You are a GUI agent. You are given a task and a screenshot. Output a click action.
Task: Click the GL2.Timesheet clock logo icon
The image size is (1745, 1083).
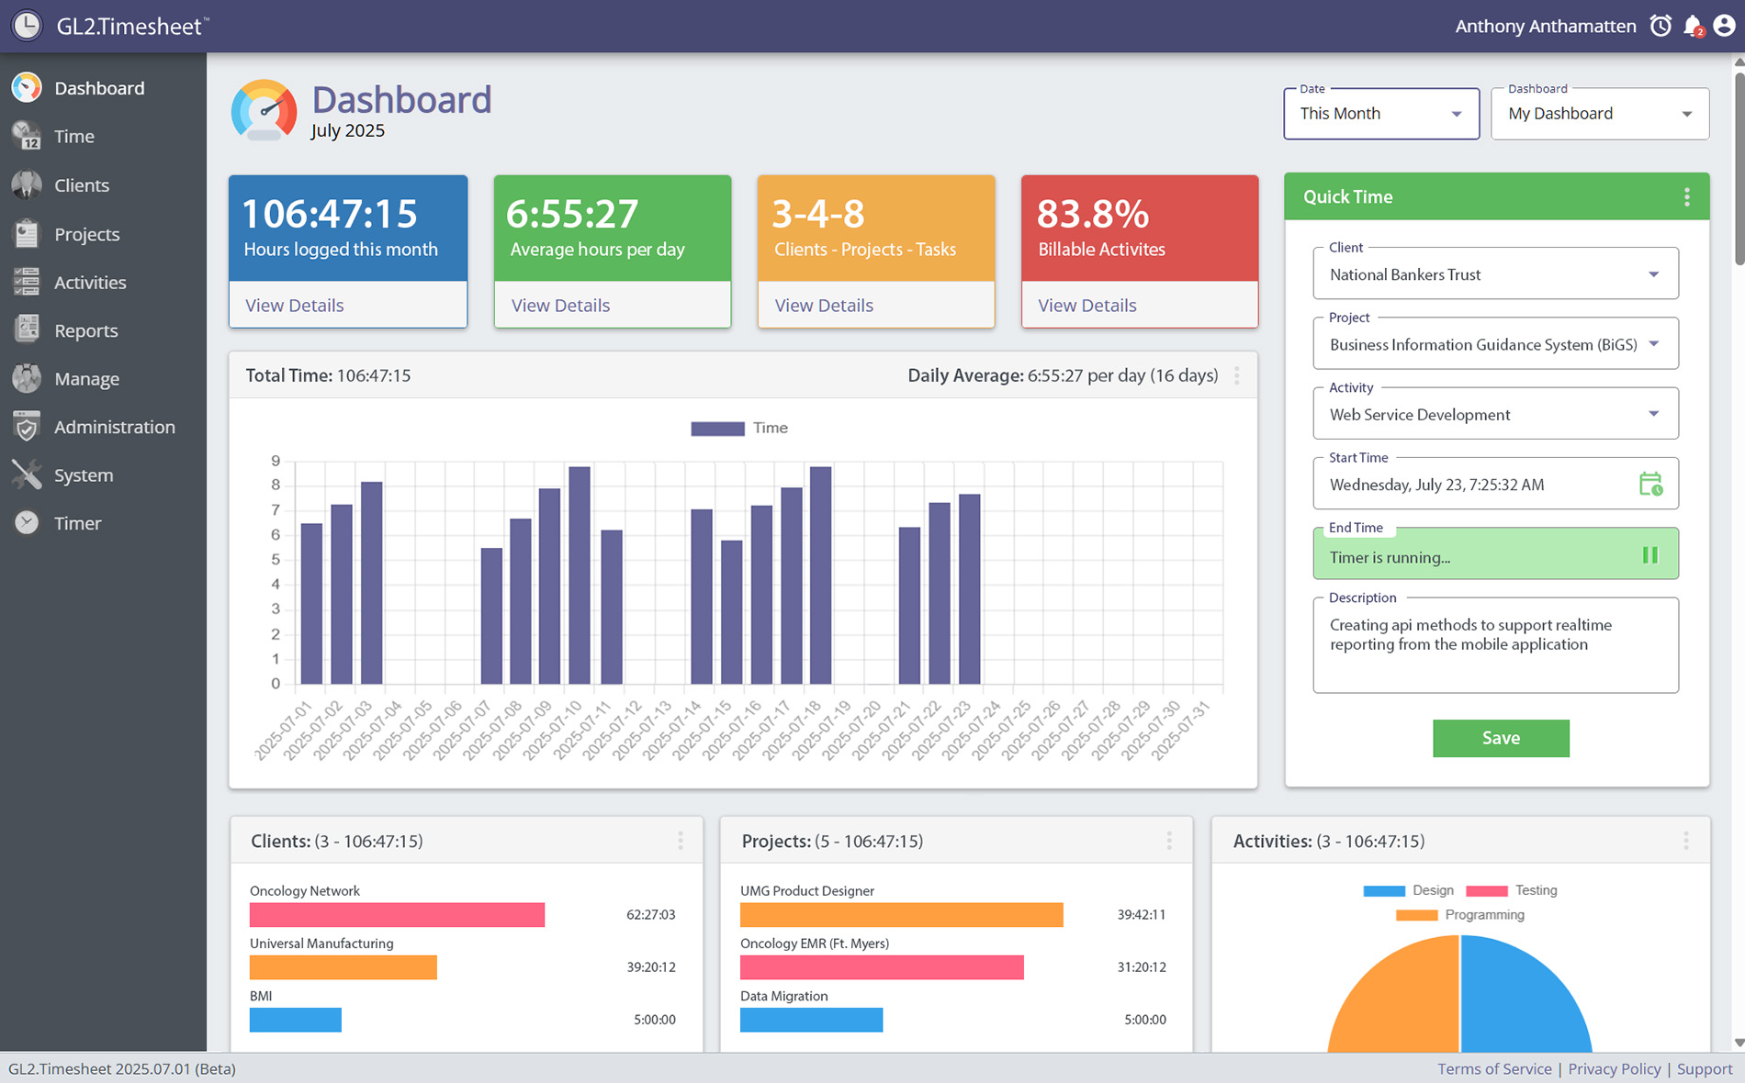coord(27,25)
